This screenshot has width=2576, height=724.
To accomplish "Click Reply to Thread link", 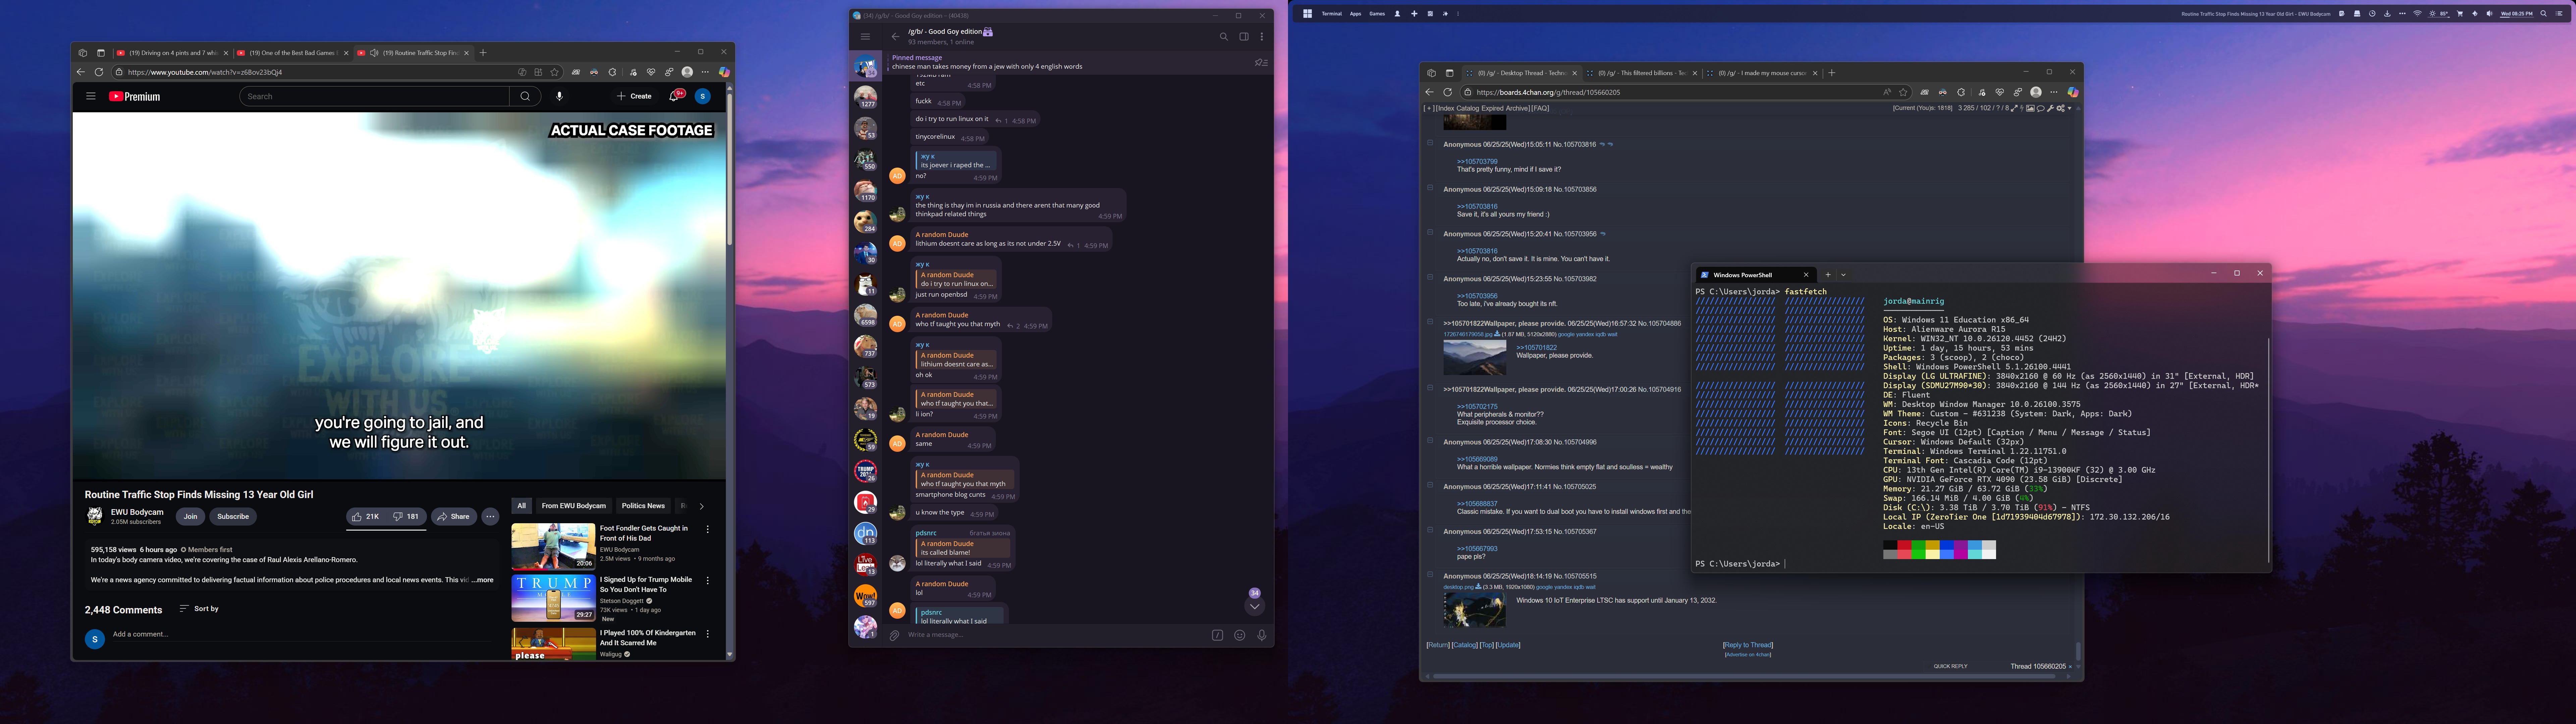I will pyautogui.click(x=1748, y=645).
